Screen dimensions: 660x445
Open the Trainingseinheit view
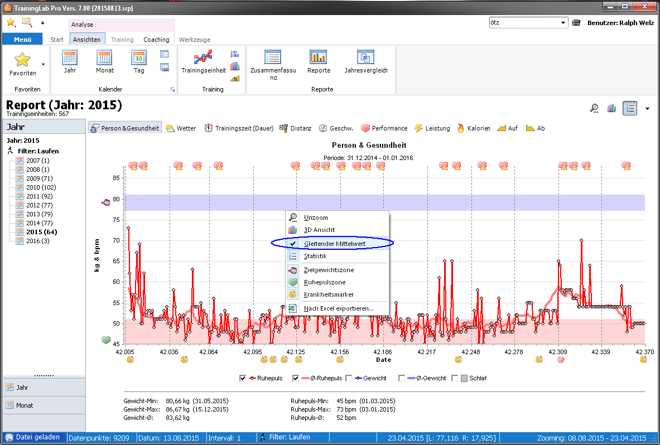point(203,62)
